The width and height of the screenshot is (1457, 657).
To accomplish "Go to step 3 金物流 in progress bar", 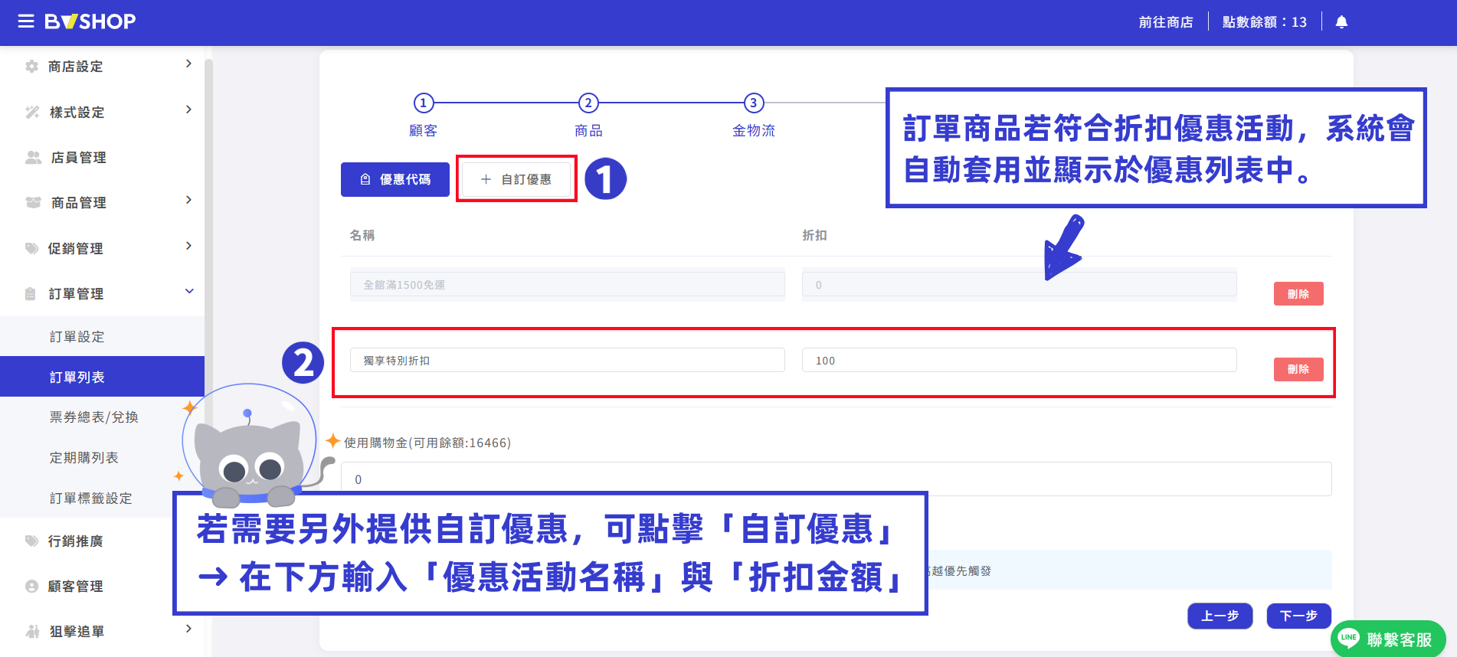I will 754,103.
